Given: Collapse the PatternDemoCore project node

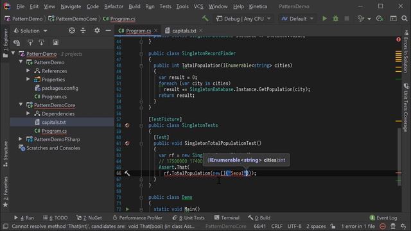Looking at the screenshot, I should click(x=21, y=105).
